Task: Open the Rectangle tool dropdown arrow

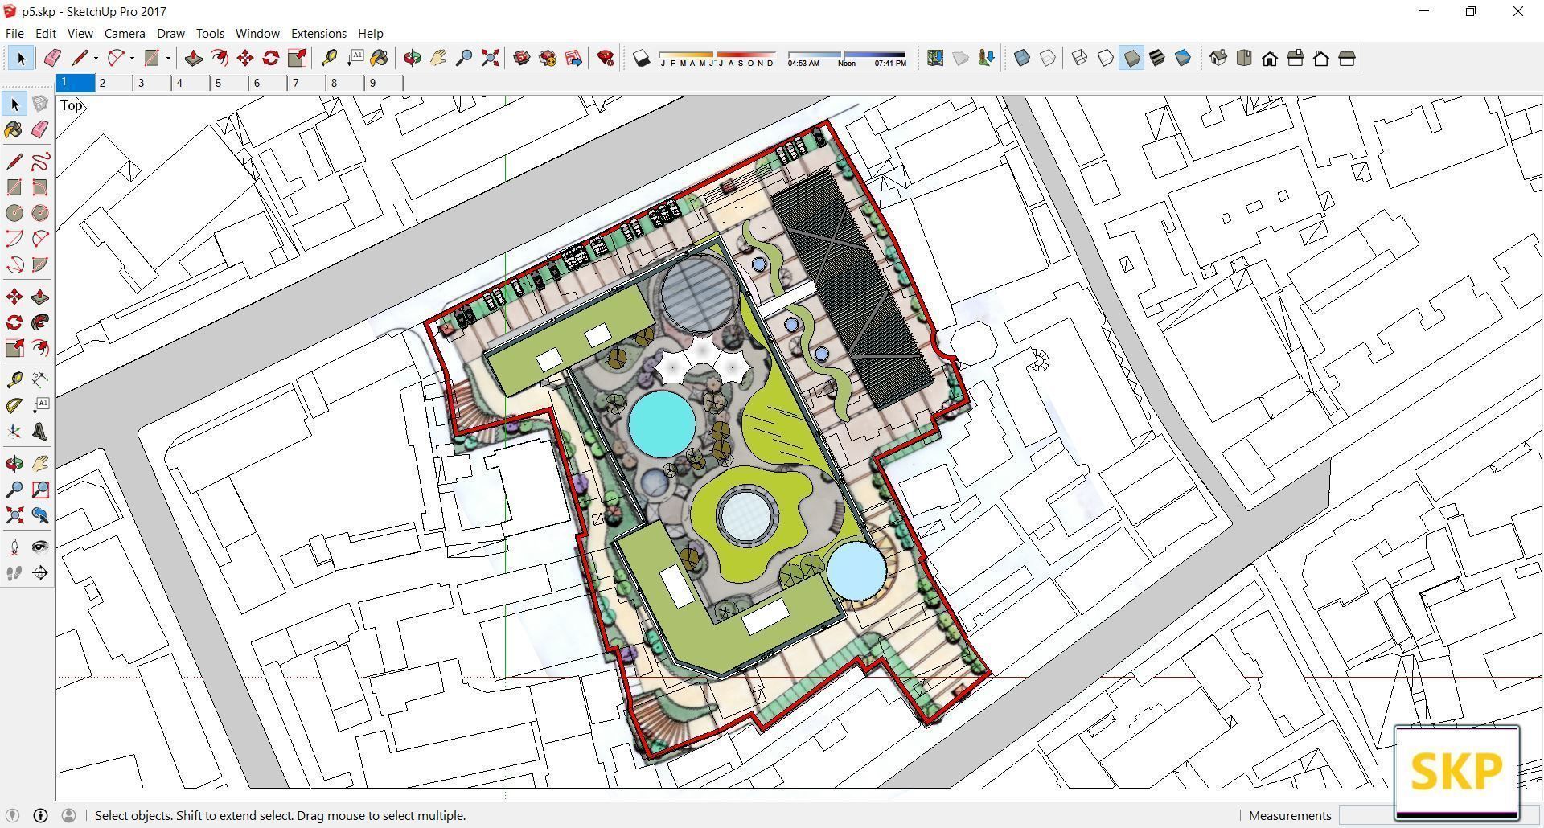Action: tap(168, 58)
